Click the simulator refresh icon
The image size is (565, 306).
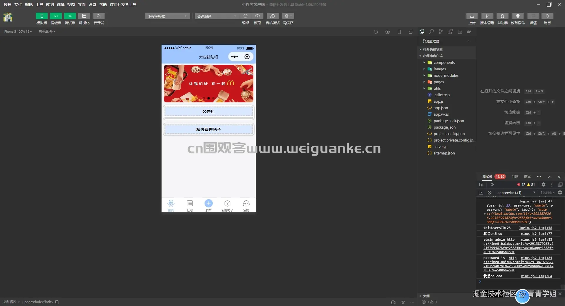click(x=376, y=32)
